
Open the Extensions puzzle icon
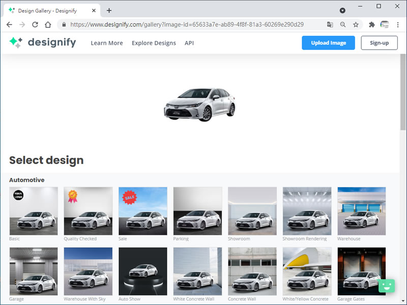tap(372, 24)
